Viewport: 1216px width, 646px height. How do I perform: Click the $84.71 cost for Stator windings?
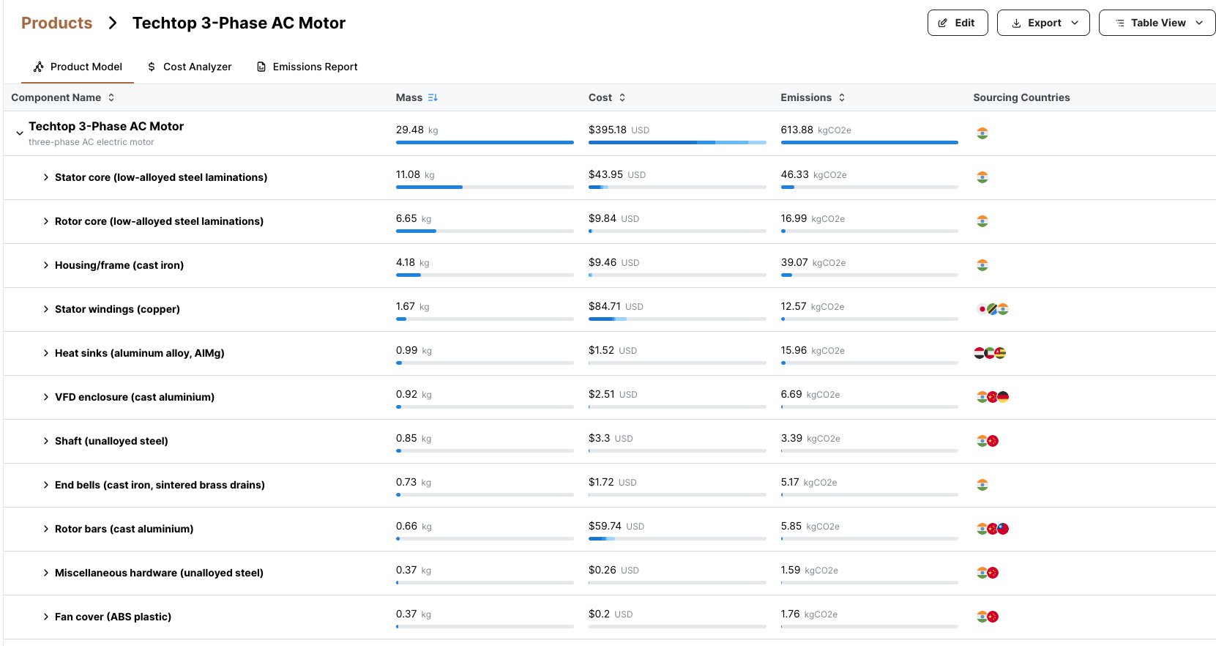coord(616,306)
